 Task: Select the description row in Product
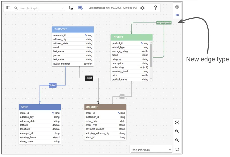tap(130, 63)
